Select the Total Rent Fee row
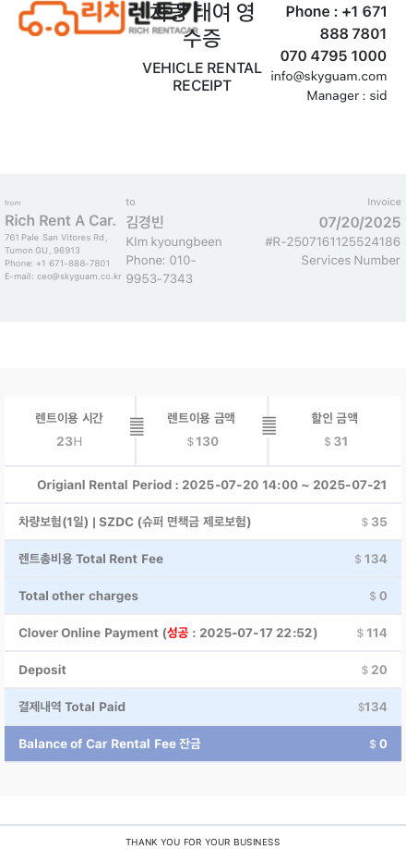 pyautogui.click(x=203, y=559)
